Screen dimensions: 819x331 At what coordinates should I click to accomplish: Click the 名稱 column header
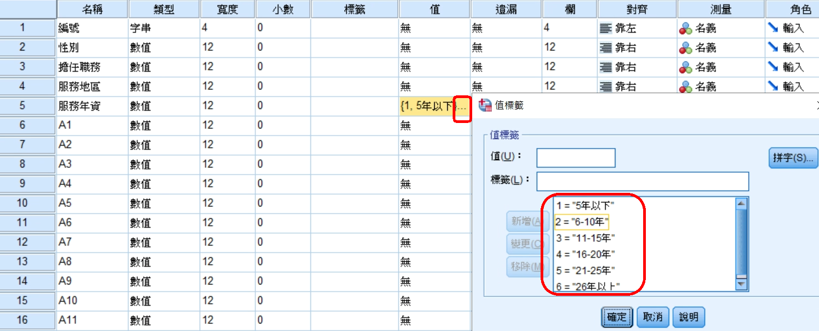[x=92, y=9]
